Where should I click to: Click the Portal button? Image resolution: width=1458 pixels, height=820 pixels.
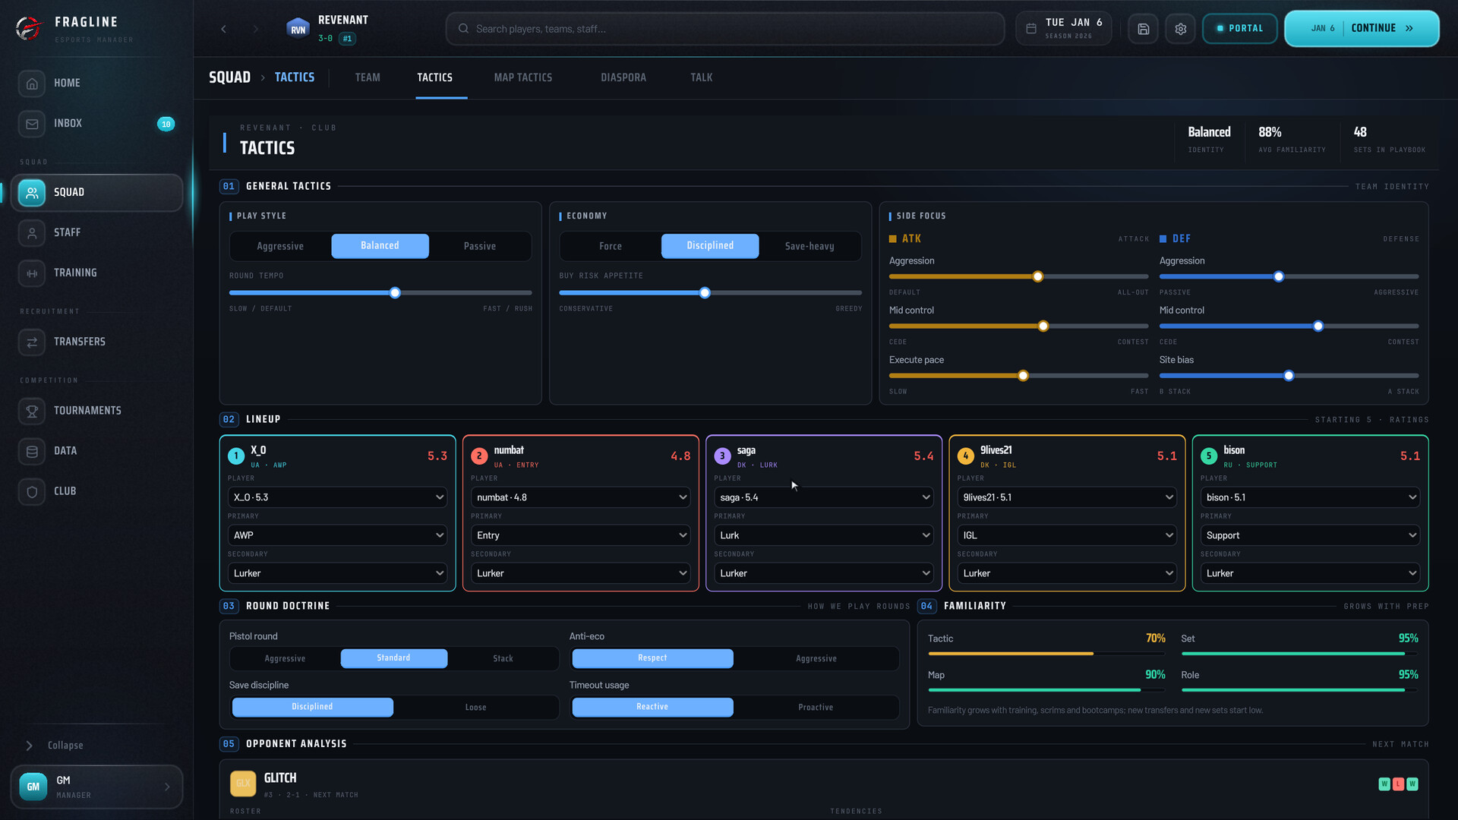click(x=1239, y=29)
